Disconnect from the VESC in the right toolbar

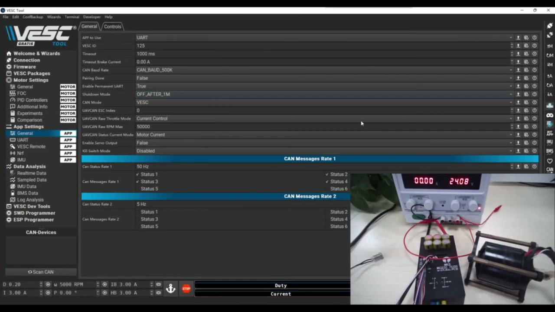550,35
